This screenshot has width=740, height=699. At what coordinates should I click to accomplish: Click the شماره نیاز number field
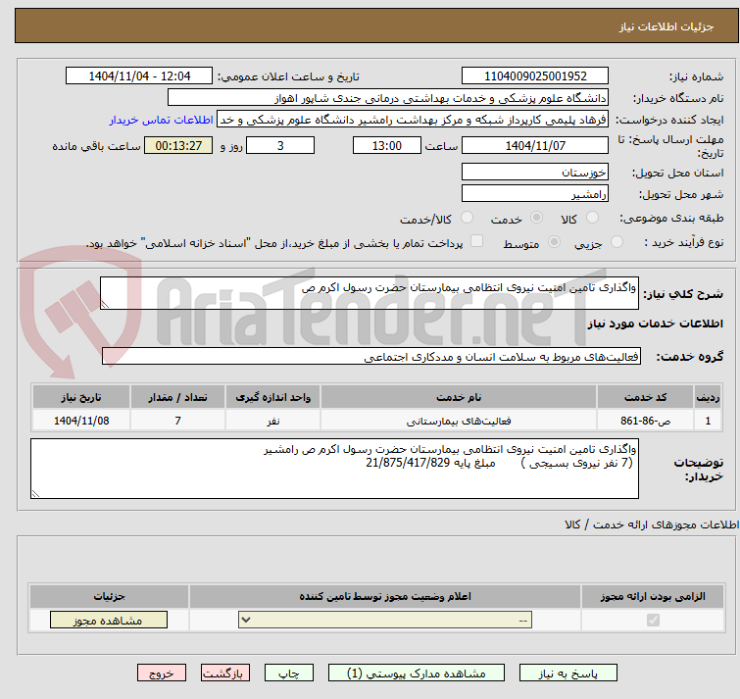535,76
